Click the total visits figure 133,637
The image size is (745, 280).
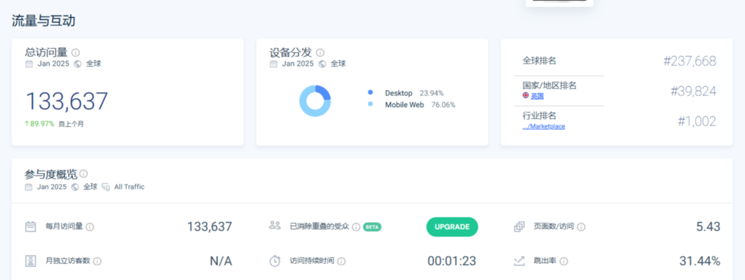tap(67, 101)
